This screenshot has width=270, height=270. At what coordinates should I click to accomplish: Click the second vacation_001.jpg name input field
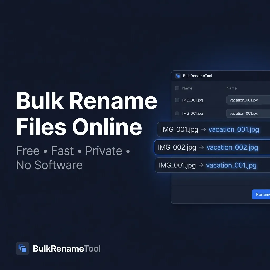pos(248,113)
